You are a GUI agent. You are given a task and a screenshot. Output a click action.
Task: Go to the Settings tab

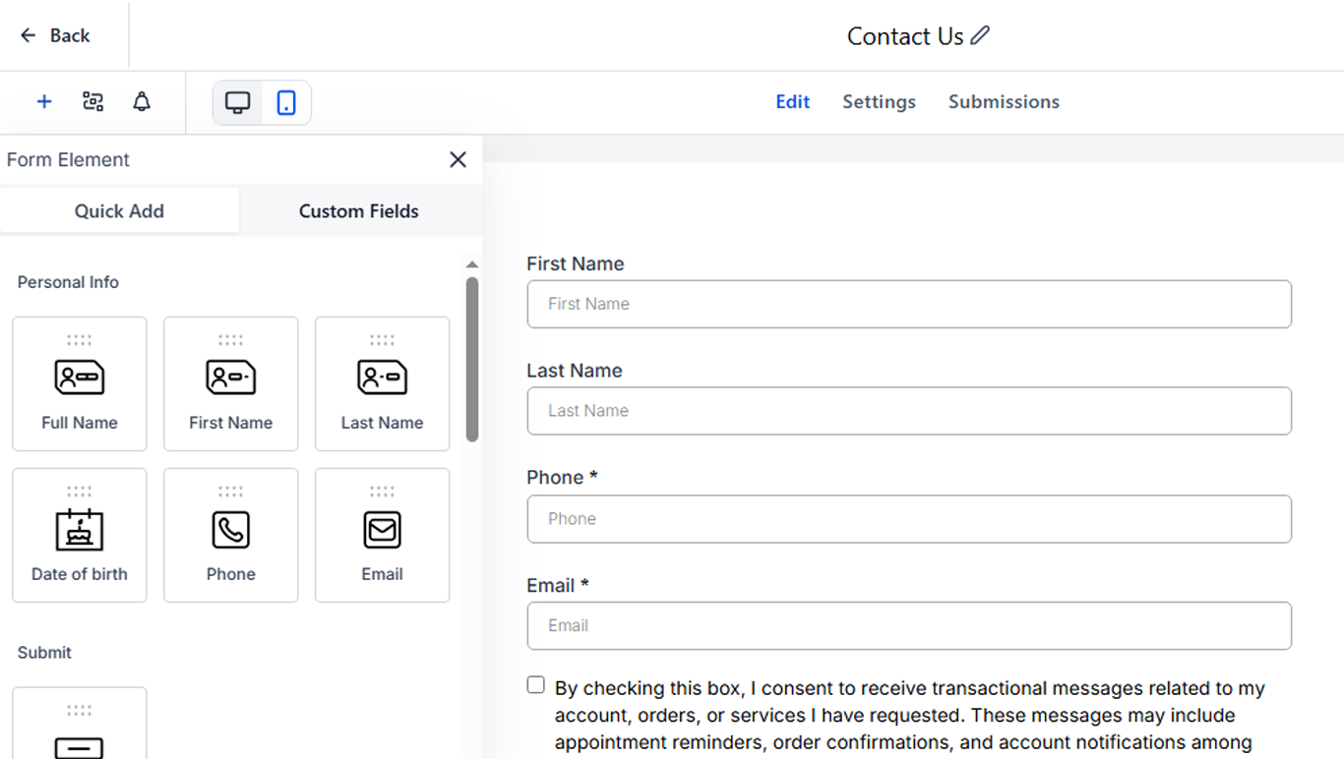click(879, 102)
